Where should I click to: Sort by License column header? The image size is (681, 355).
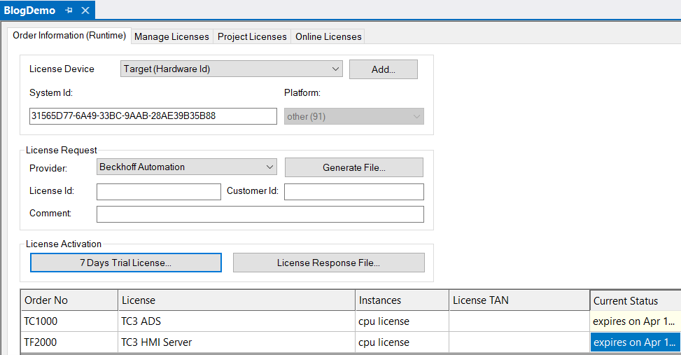tap(237, 300)
